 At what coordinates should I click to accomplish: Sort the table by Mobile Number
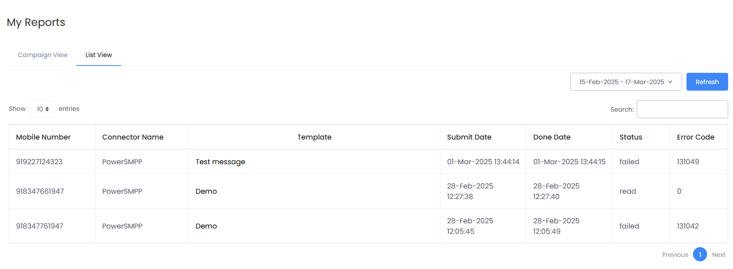click(43, 137)
